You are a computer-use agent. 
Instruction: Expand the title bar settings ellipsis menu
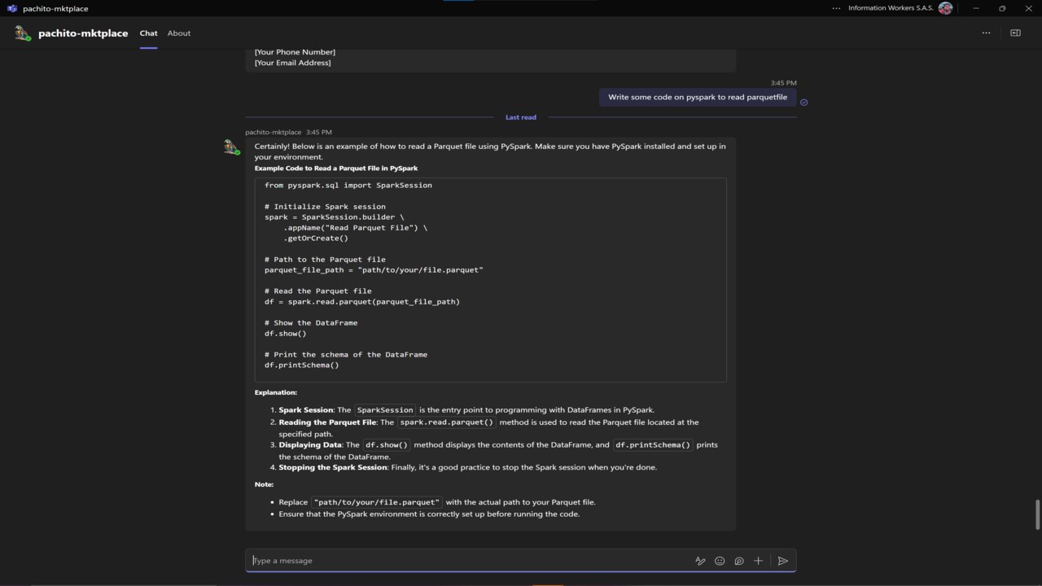(836, 8)
